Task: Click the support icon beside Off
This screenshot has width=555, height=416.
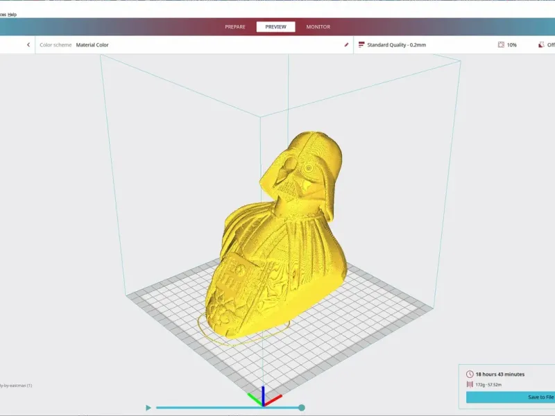Action: click(x=541, y=45)
